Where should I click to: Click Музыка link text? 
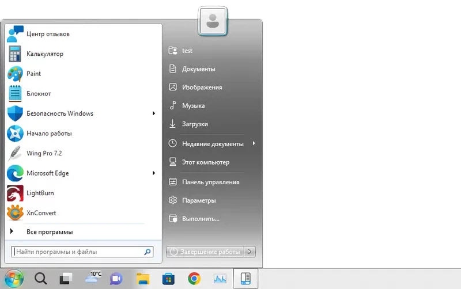[x=193, y=105]
